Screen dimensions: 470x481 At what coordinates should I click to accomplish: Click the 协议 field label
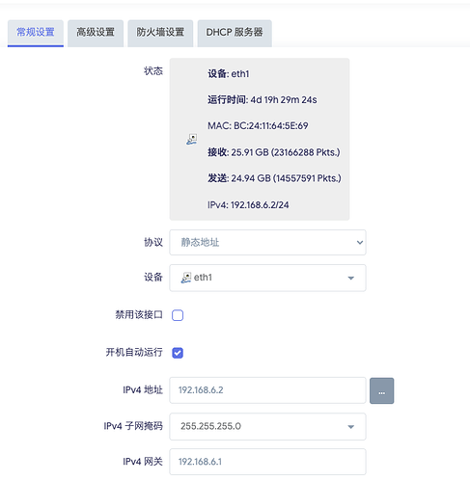tap(153, 242)
